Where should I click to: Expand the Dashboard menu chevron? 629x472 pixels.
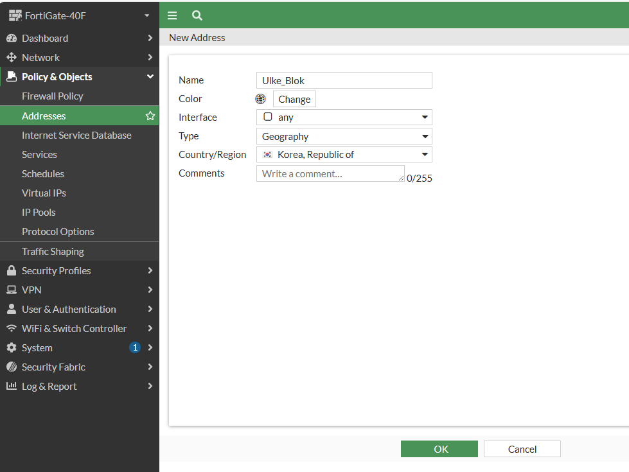(150, 38)
